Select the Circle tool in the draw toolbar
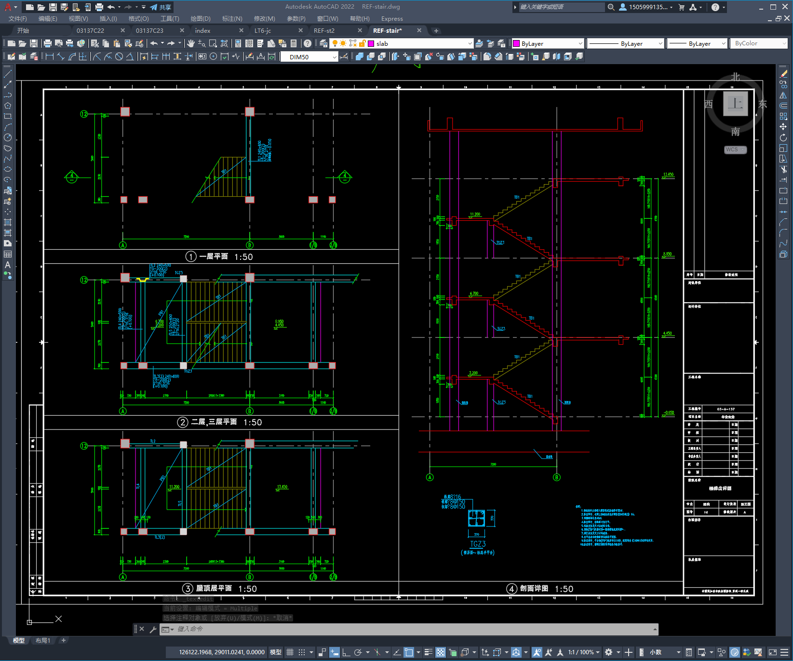Screen dimensions: 793x661 click(8, 137)
